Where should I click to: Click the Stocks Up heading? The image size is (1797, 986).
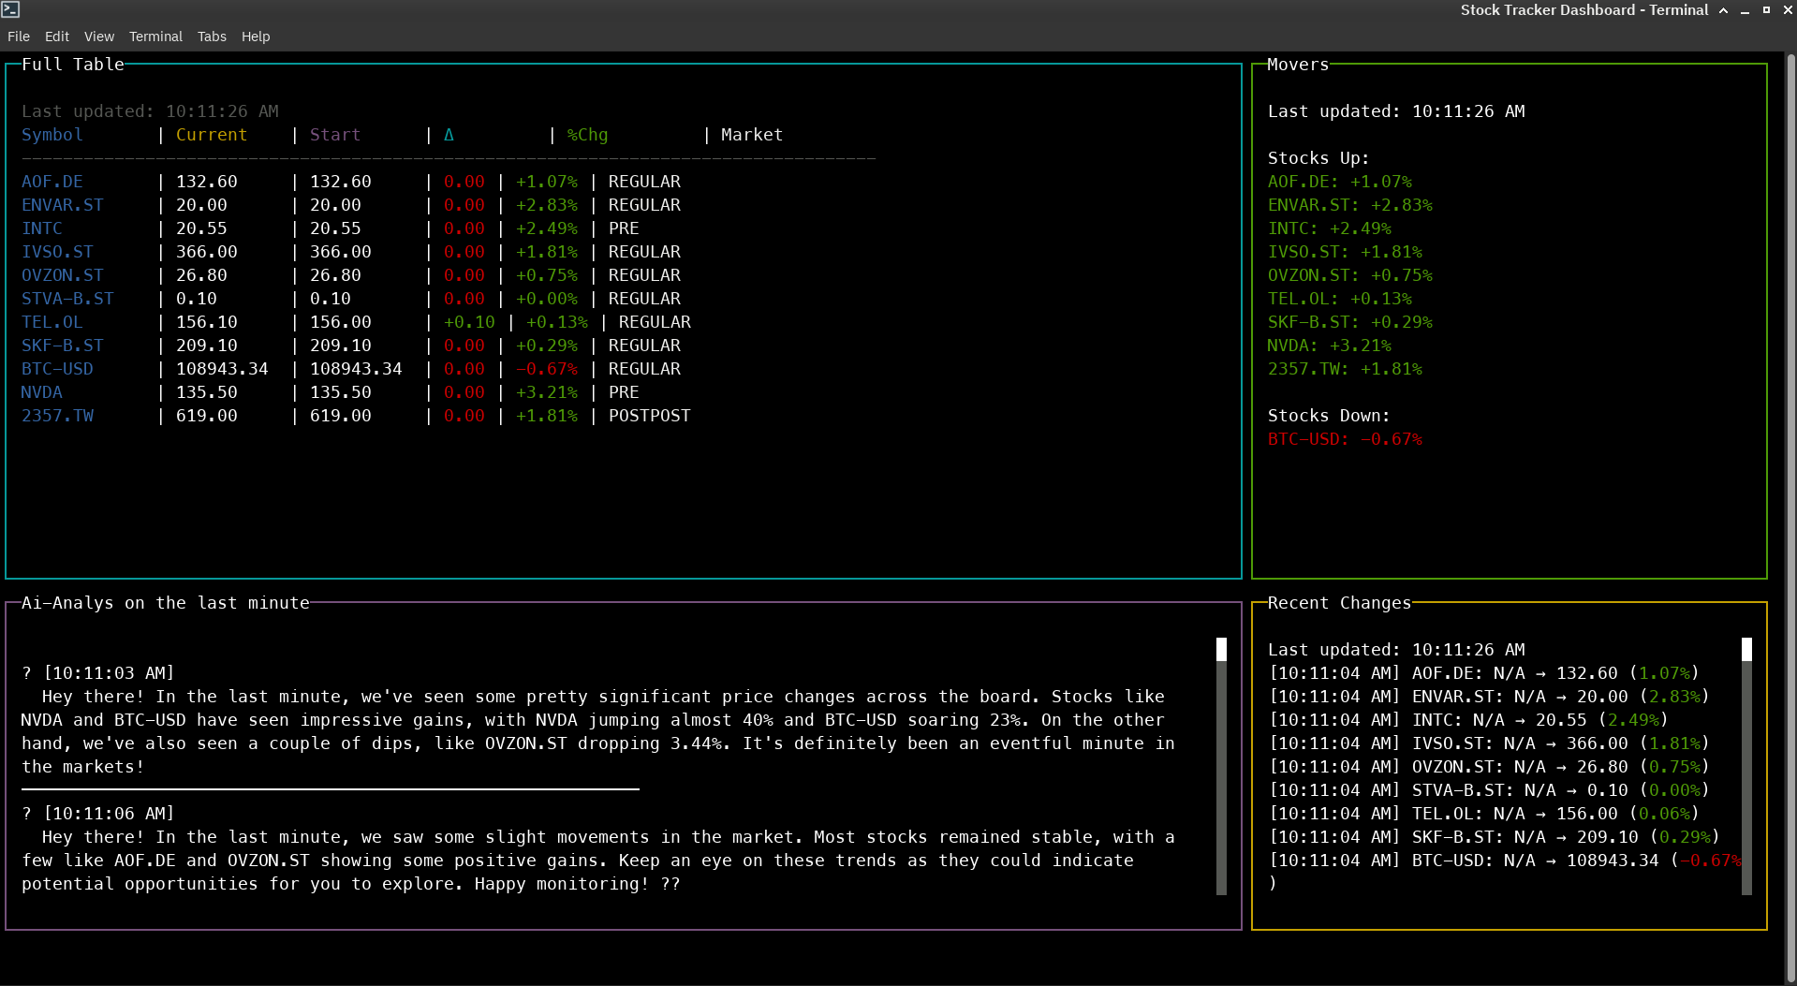click(x=1318, y=158)
